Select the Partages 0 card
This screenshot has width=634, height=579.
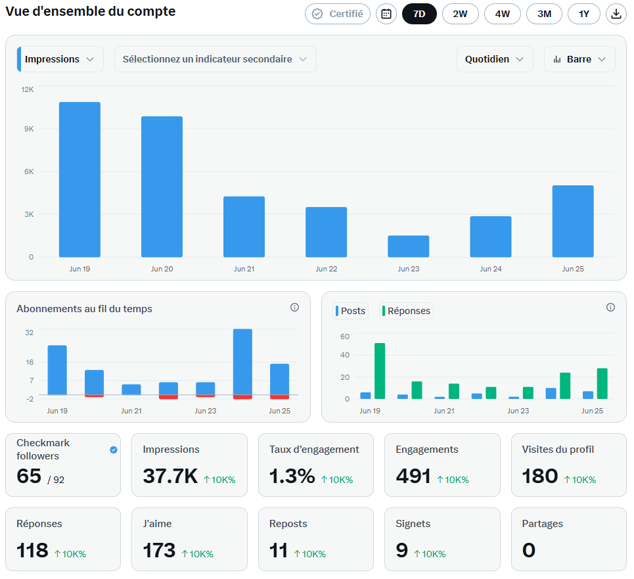569,540
